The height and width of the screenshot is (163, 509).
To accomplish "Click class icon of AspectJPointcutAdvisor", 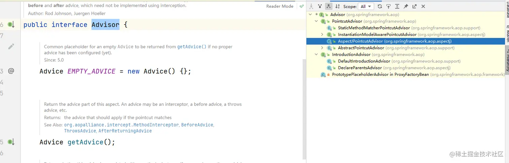I will click(x=329, y=41).
